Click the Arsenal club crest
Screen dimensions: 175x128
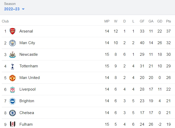pos(12,31)
